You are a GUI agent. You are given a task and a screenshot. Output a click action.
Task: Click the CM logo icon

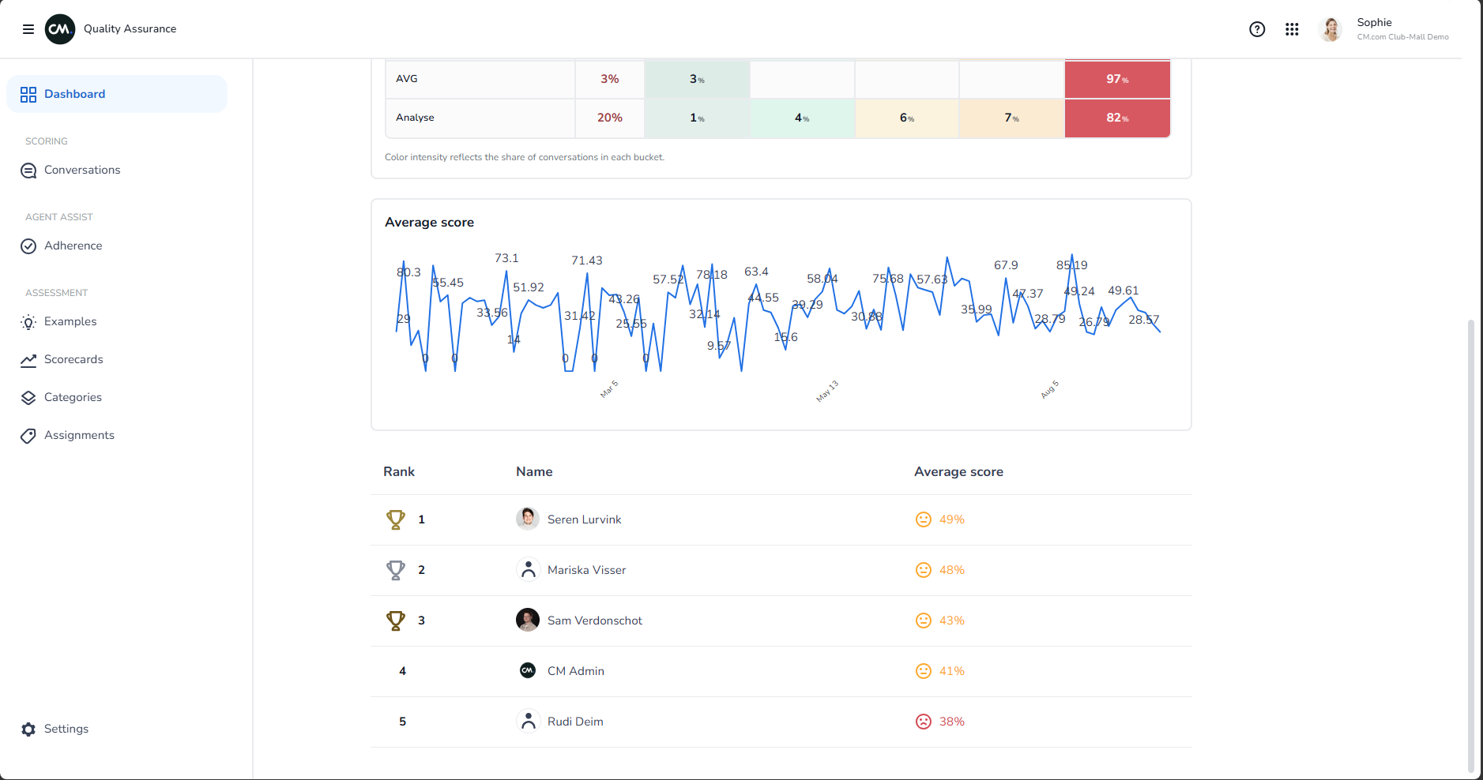click(x=60, y=29)
